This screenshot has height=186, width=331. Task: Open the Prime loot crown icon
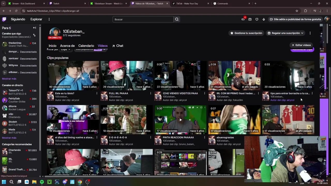pos(243,19)
